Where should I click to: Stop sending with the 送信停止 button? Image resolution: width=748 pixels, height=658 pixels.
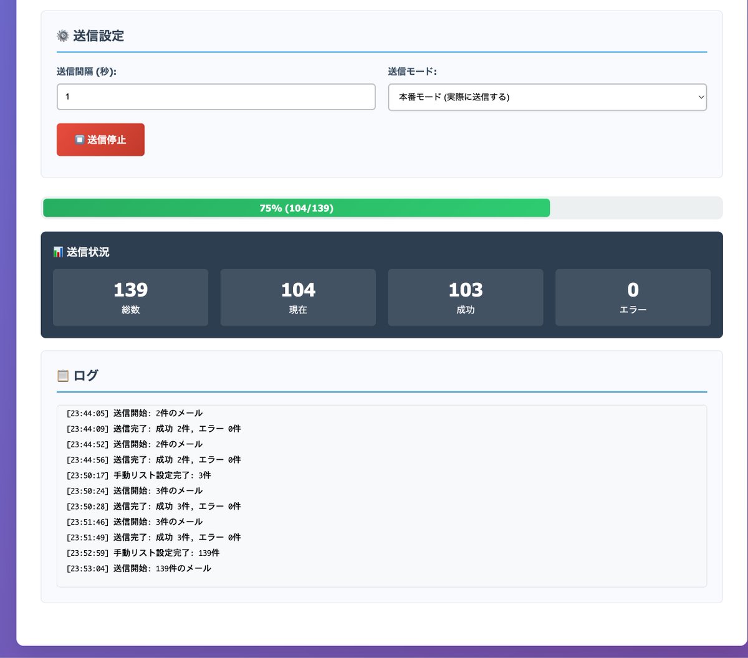100,140
